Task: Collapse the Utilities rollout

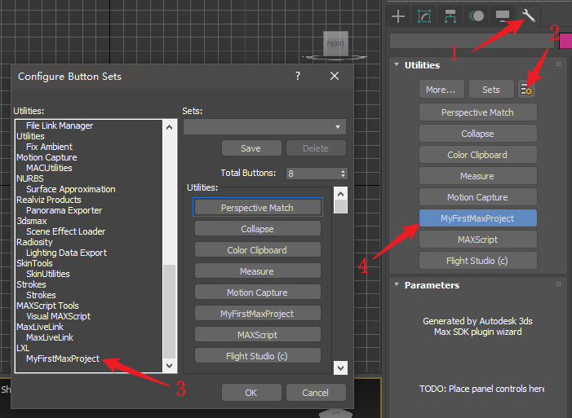Action: pyautogui.click(x=423, y=65)
